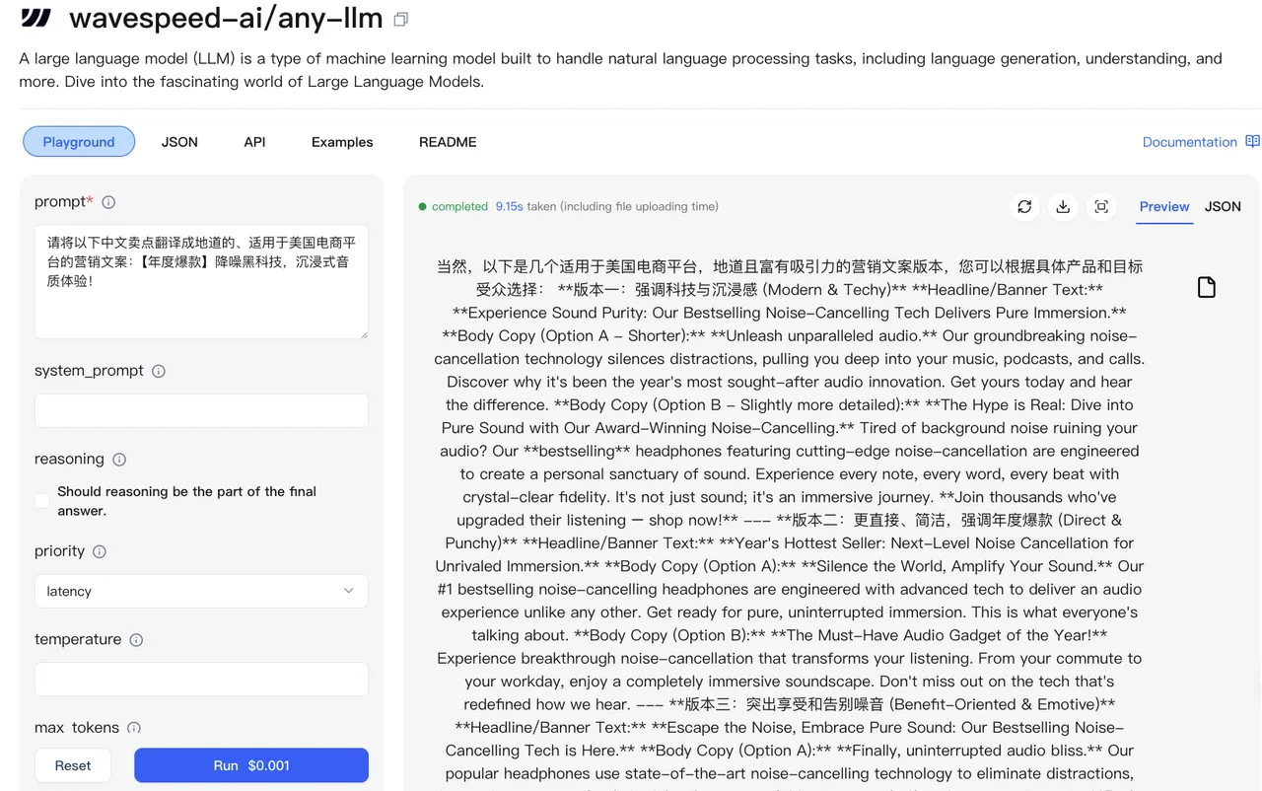Click info icon beside system_prompt

159,371
